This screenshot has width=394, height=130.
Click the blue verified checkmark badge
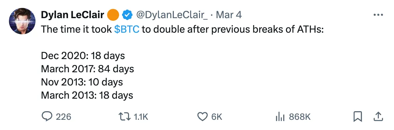(127, 15)
